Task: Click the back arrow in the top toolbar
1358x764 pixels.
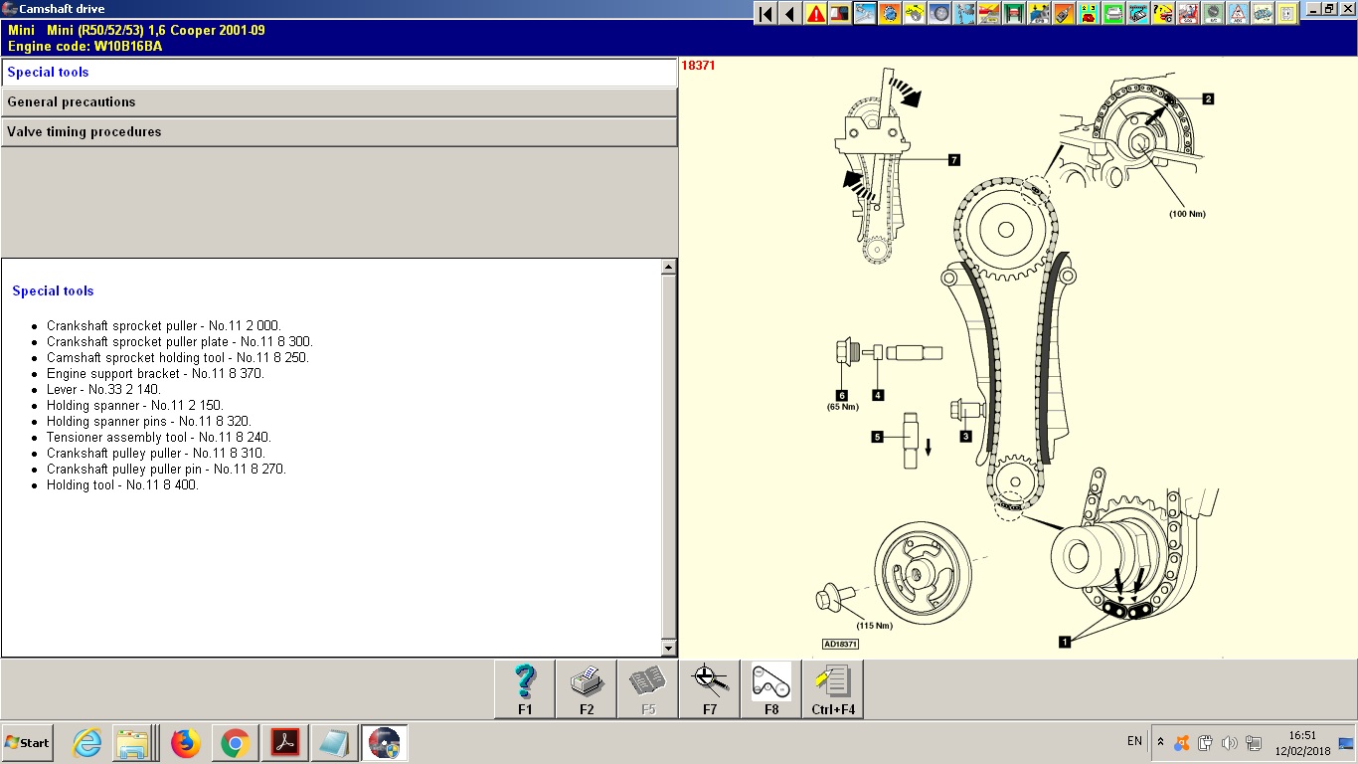Action: tap(790, 14)
